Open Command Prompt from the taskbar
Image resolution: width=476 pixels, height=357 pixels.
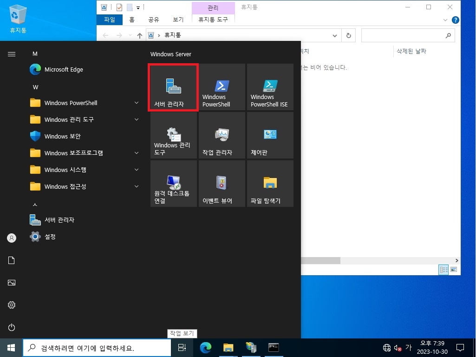tap(274, 348)
